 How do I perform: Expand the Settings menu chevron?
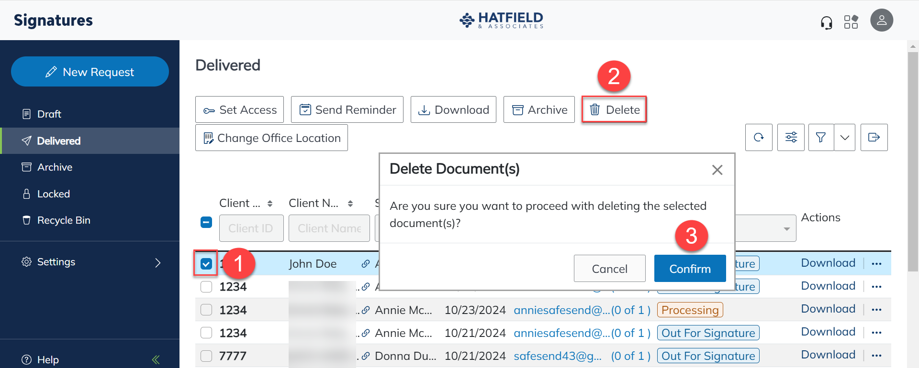(158, 263)
